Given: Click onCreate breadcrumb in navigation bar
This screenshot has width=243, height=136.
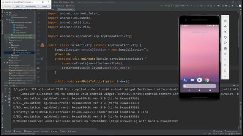Looking at the screenshot, I should (70, 6).
